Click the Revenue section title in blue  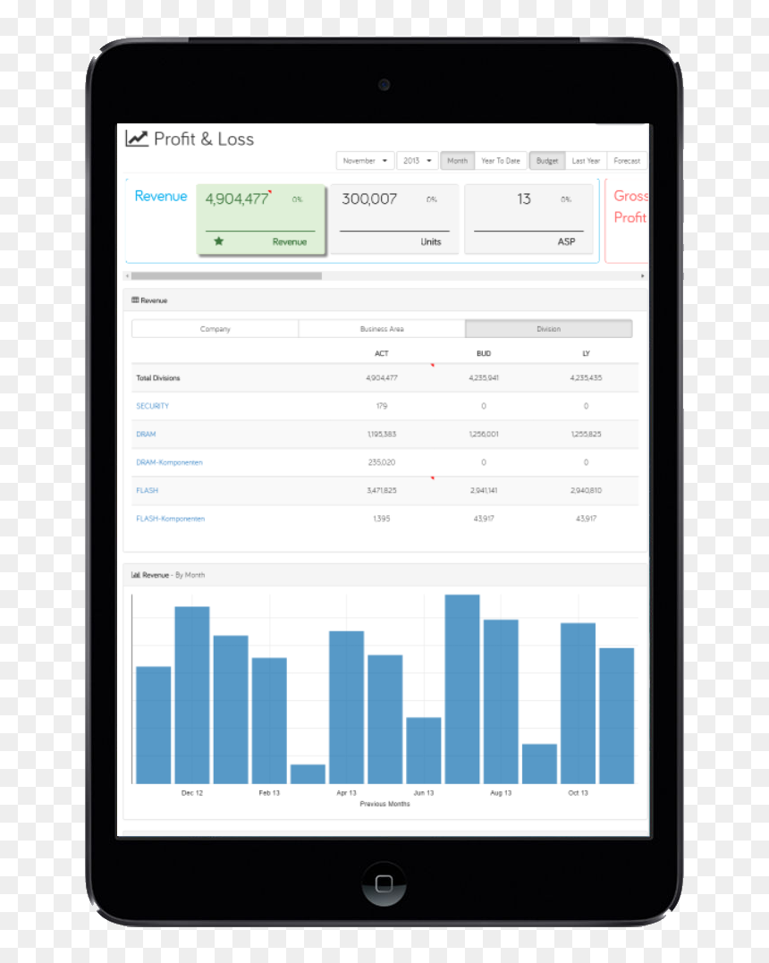tap(161, 196)
